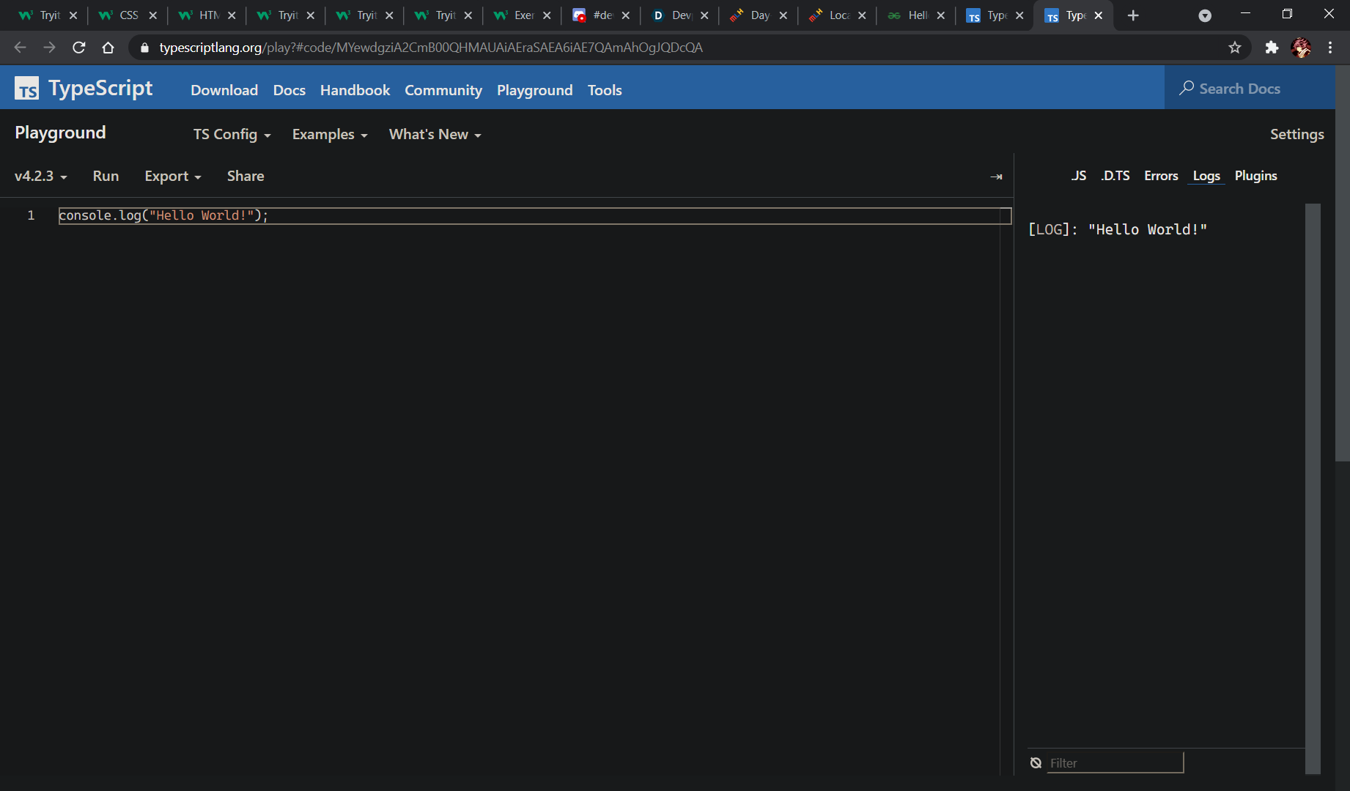
Task: Open the v4.2.3 version selector
Action: (x=41, y=177)
